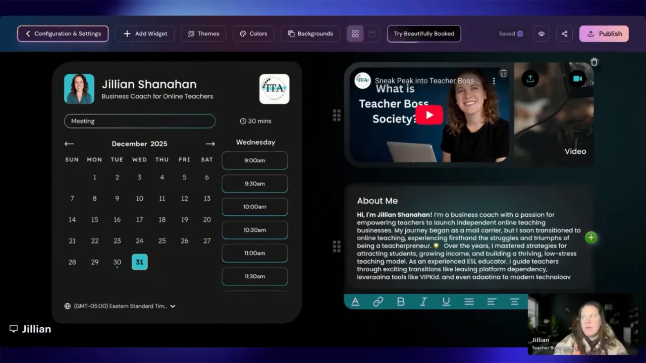Click the upload icon on the video thumbnail

pyautogui.click(x=530, y=78)
